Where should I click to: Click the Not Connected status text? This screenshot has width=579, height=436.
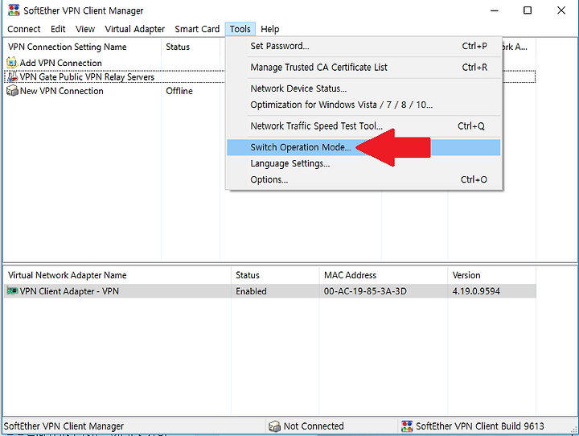314,426
